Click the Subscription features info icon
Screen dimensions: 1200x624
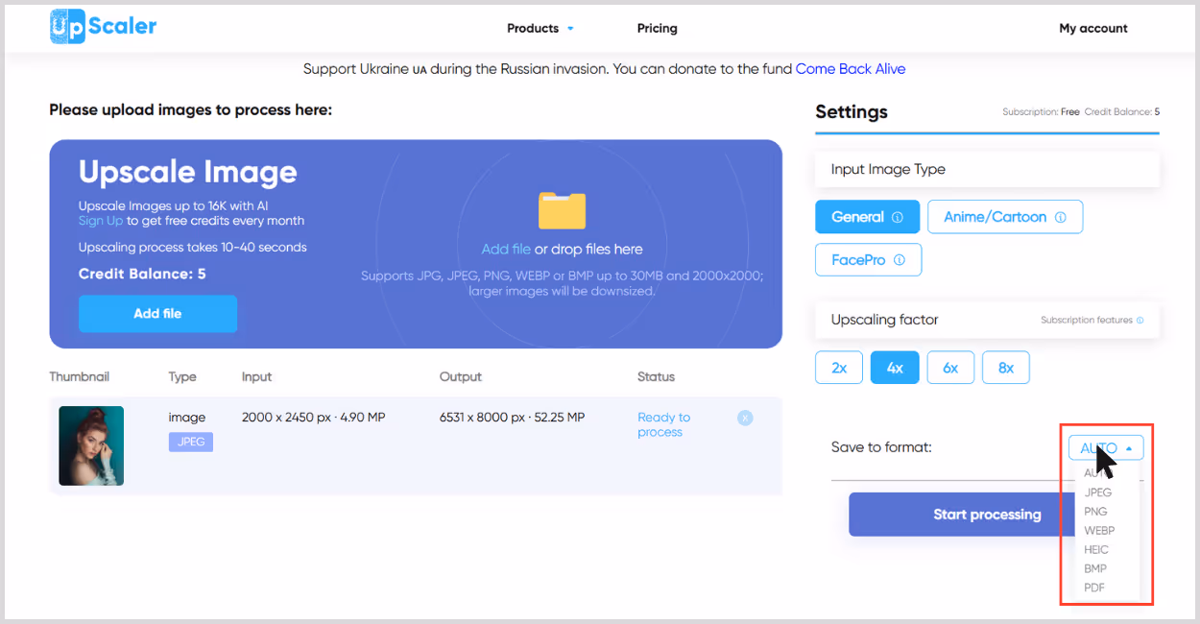click(x=1140, y=320)
